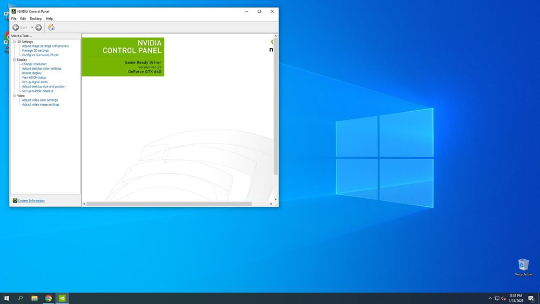Click the GeForce GTX 660 text
This screenshot has height=304, width=540.
pyautogui.click(x=144, y=72)
